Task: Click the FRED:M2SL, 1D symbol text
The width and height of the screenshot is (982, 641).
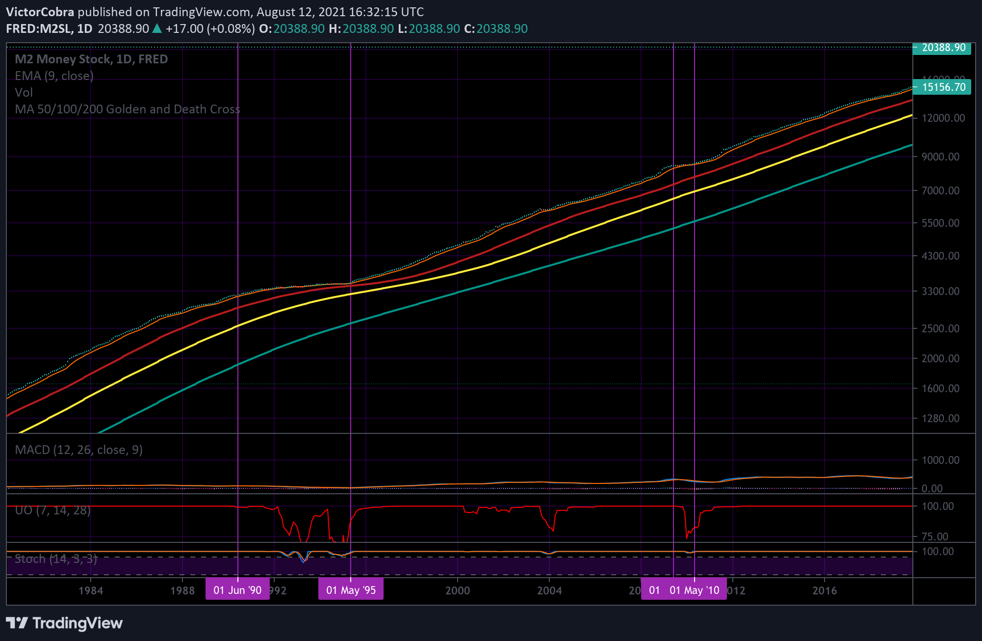Action: click(49, 28)
